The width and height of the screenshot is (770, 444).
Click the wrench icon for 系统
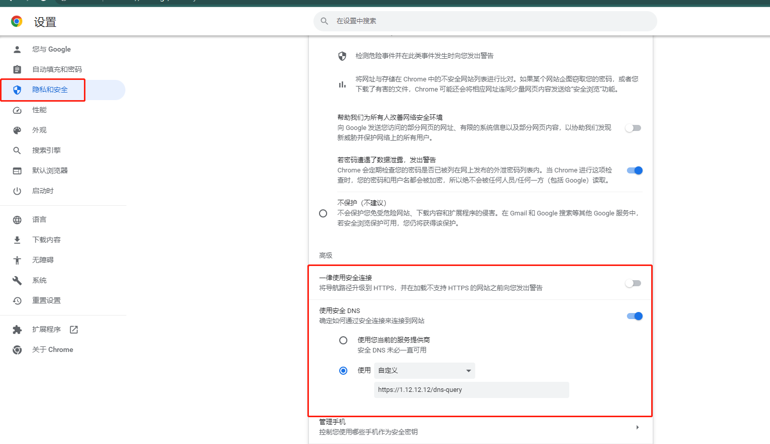17,280
